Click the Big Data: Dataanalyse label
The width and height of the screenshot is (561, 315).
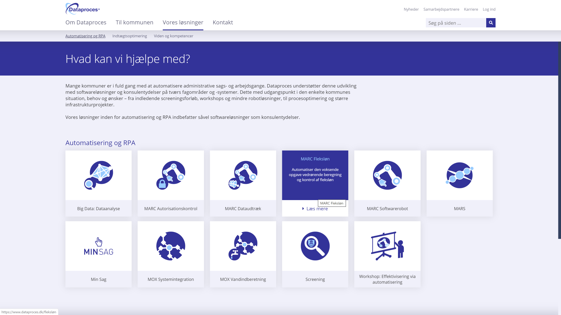(98, 209)
